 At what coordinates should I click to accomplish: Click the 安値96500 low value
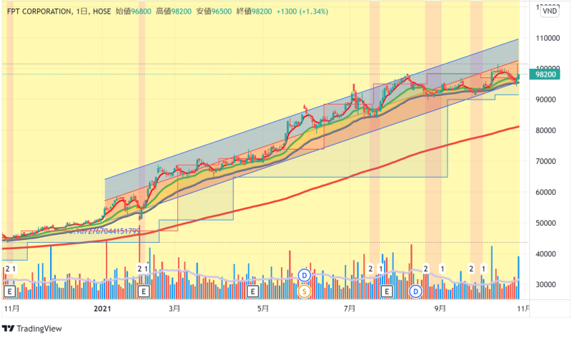[x=214, y=11]
